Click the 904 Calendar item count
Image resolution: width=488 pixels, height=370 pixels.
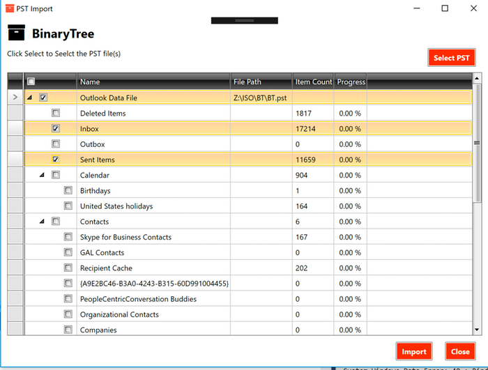tap(313, 175)
